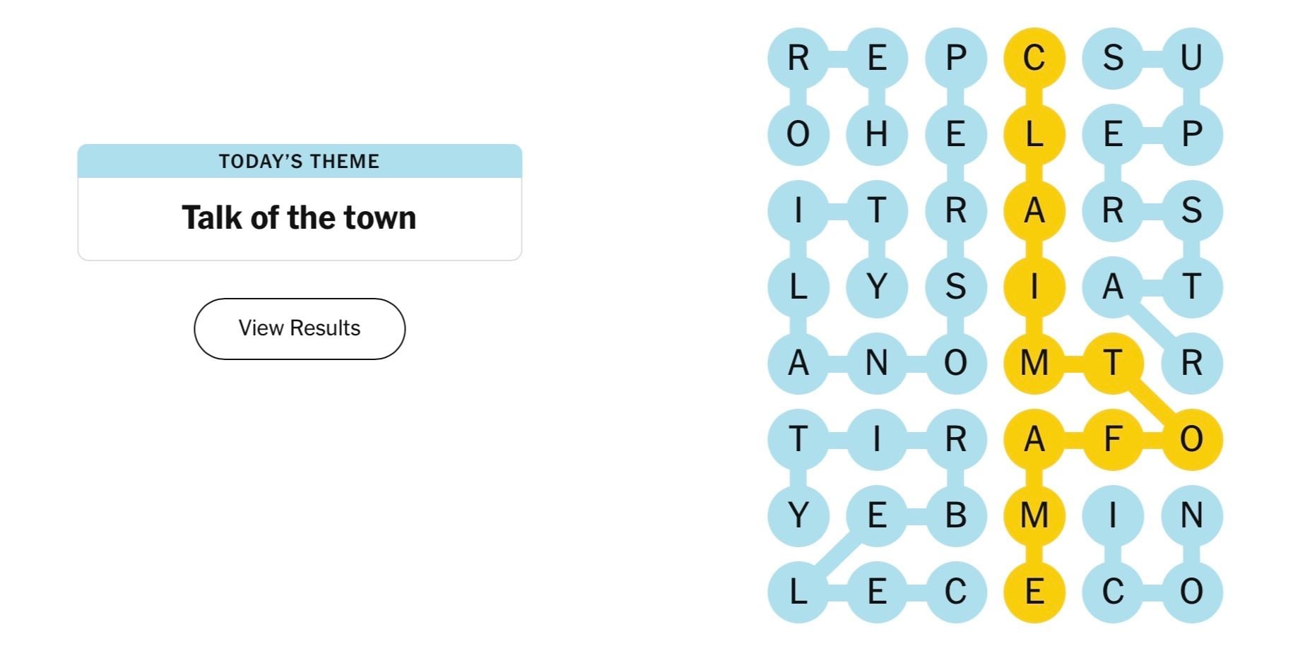Click the Today's Theme header bar

click(300, 161)
